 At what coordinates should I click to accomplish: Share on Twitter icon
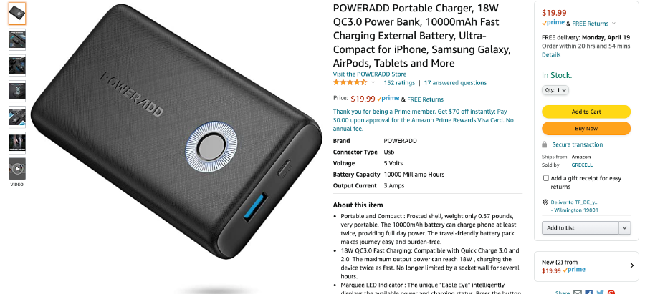tap(600, 293)
